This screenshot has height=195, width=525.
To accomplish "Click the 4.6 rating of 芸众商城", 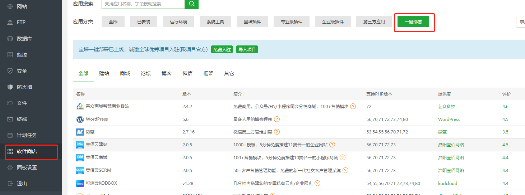I will click(x=505, y=107).
